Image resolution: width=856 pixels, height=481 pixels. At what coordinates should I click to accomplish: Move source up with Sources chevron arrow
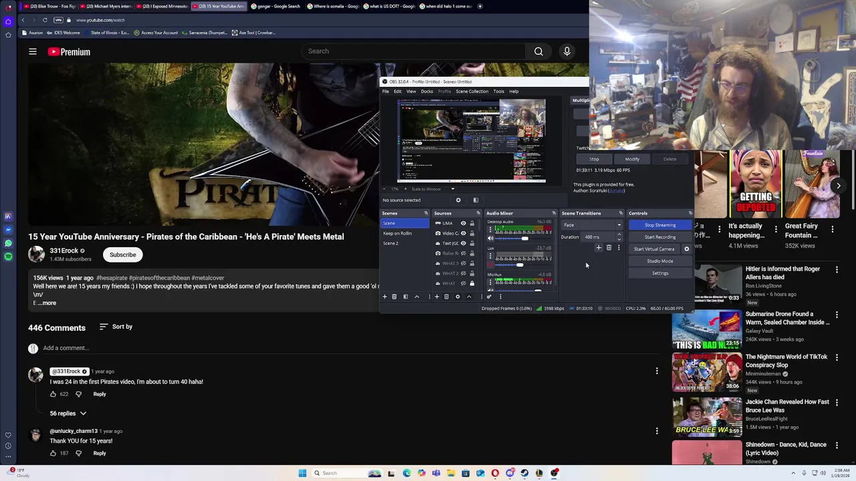(469, 297)
